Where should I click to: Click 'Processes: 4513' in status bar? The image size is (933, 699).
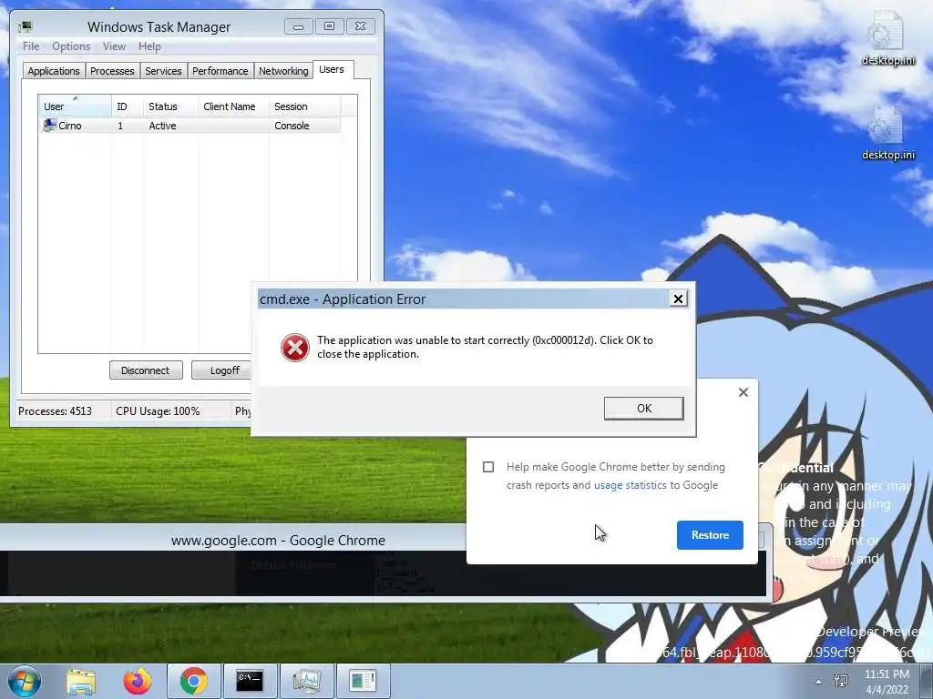55,411
